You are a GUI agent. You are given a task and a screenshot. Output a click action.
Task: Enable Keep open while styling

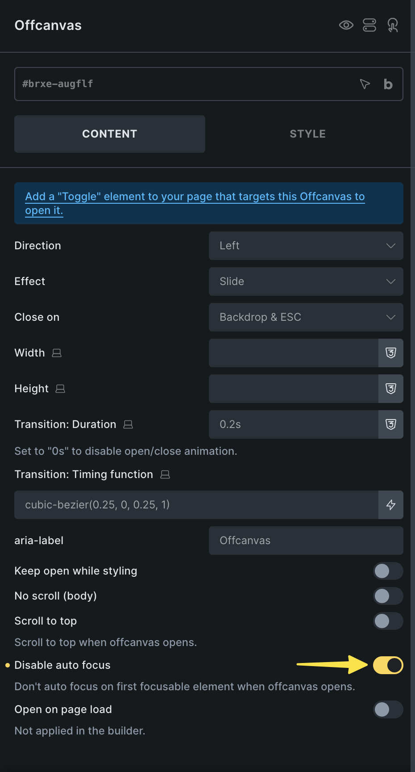point(388,571)
